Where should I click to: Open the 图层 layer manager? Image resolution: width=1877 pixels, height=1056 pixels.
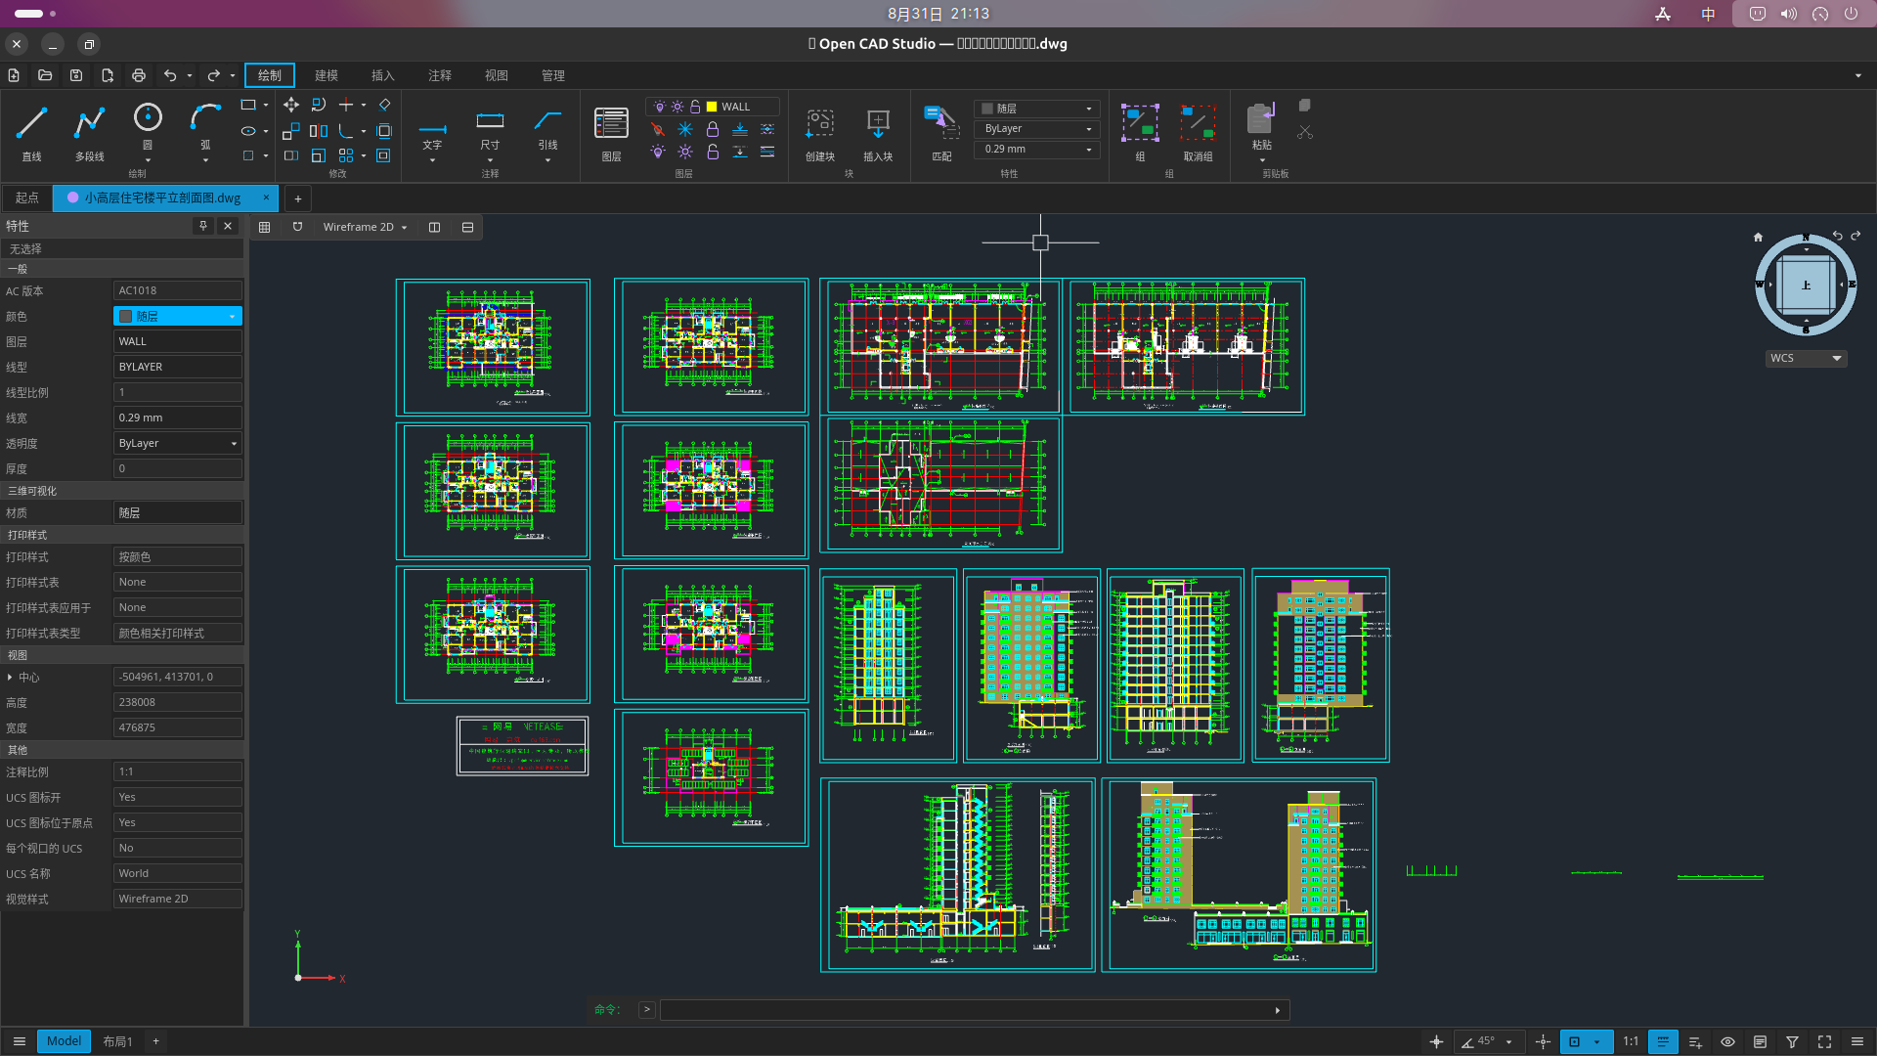tap(611, 131)
